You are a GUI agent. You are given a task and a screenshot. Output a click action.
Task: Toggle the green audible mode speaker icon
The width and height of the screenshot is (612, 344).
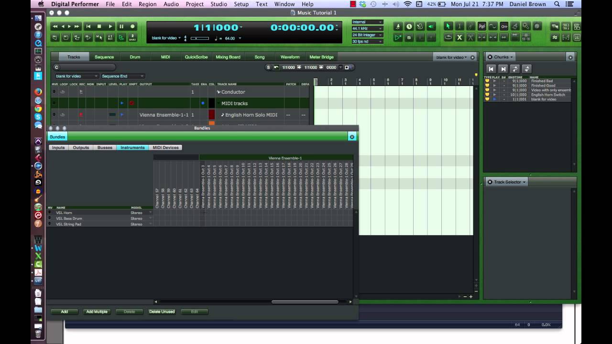[431, 26]
